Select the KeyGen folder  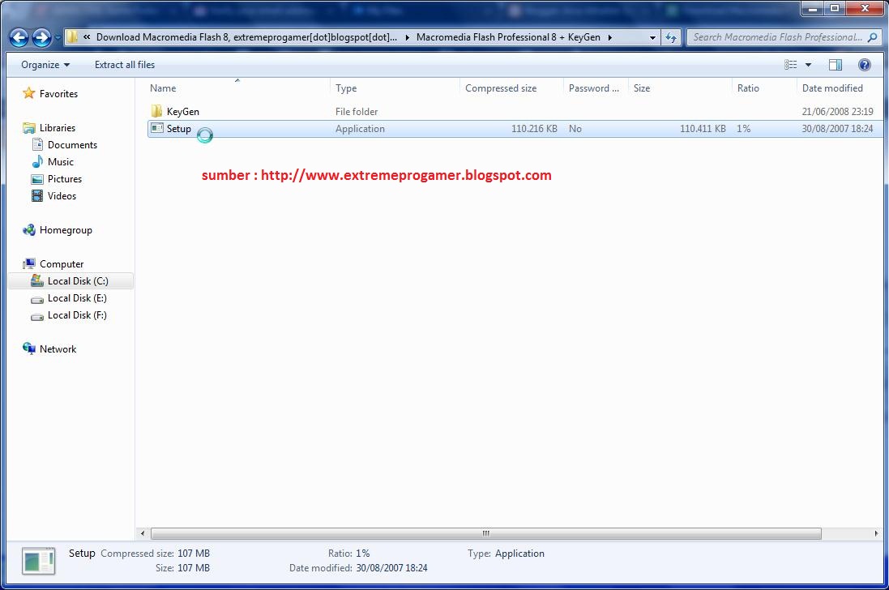coord(182,112)
